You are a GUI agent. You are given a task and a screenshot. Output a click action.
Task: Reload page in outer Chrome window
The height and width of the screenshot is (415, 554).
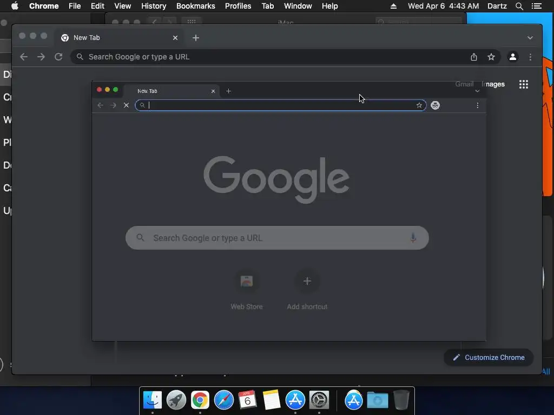[x=58, y=57]
